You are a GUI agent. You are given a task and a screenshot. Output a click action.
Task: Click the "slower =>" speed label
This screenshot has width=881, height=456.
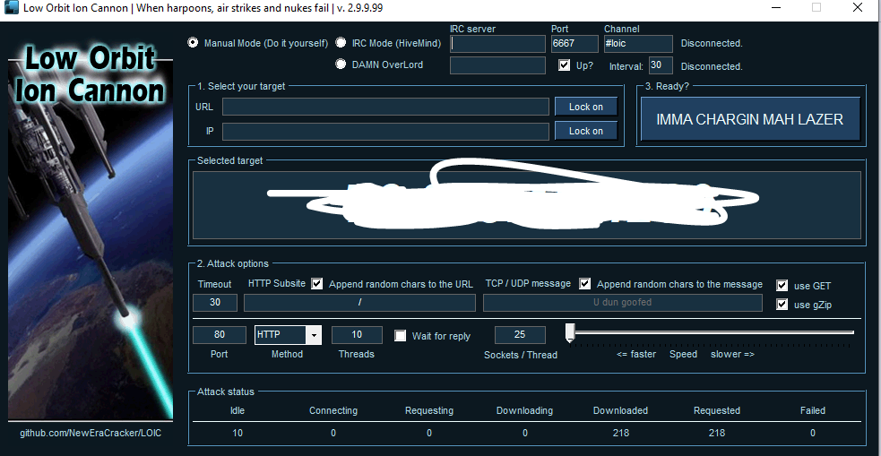point(732,355)
